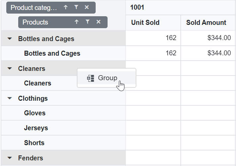Select the Clothings group label
Image resolution: width=236 pixels, height=166 pixels.
[33, 98]
